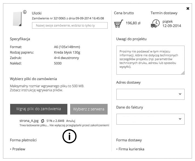
Task: Click the resize handle of the project notes box
Action: point(183,73)
